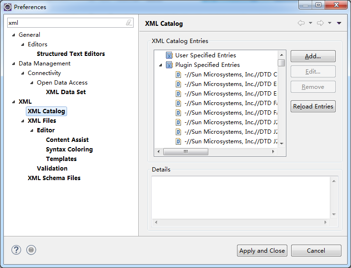Select the XML Files tree item
This screenshot has width=351, height=268.
coord(42,121)
